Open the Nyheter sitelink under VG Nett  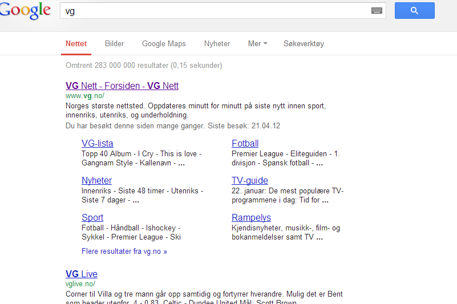click(97, 180)
